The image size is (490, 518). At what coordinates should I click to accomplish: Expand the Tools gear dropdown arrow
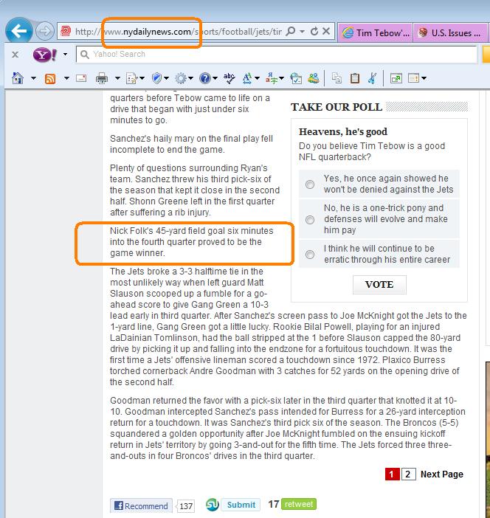[x=191, y=78]
